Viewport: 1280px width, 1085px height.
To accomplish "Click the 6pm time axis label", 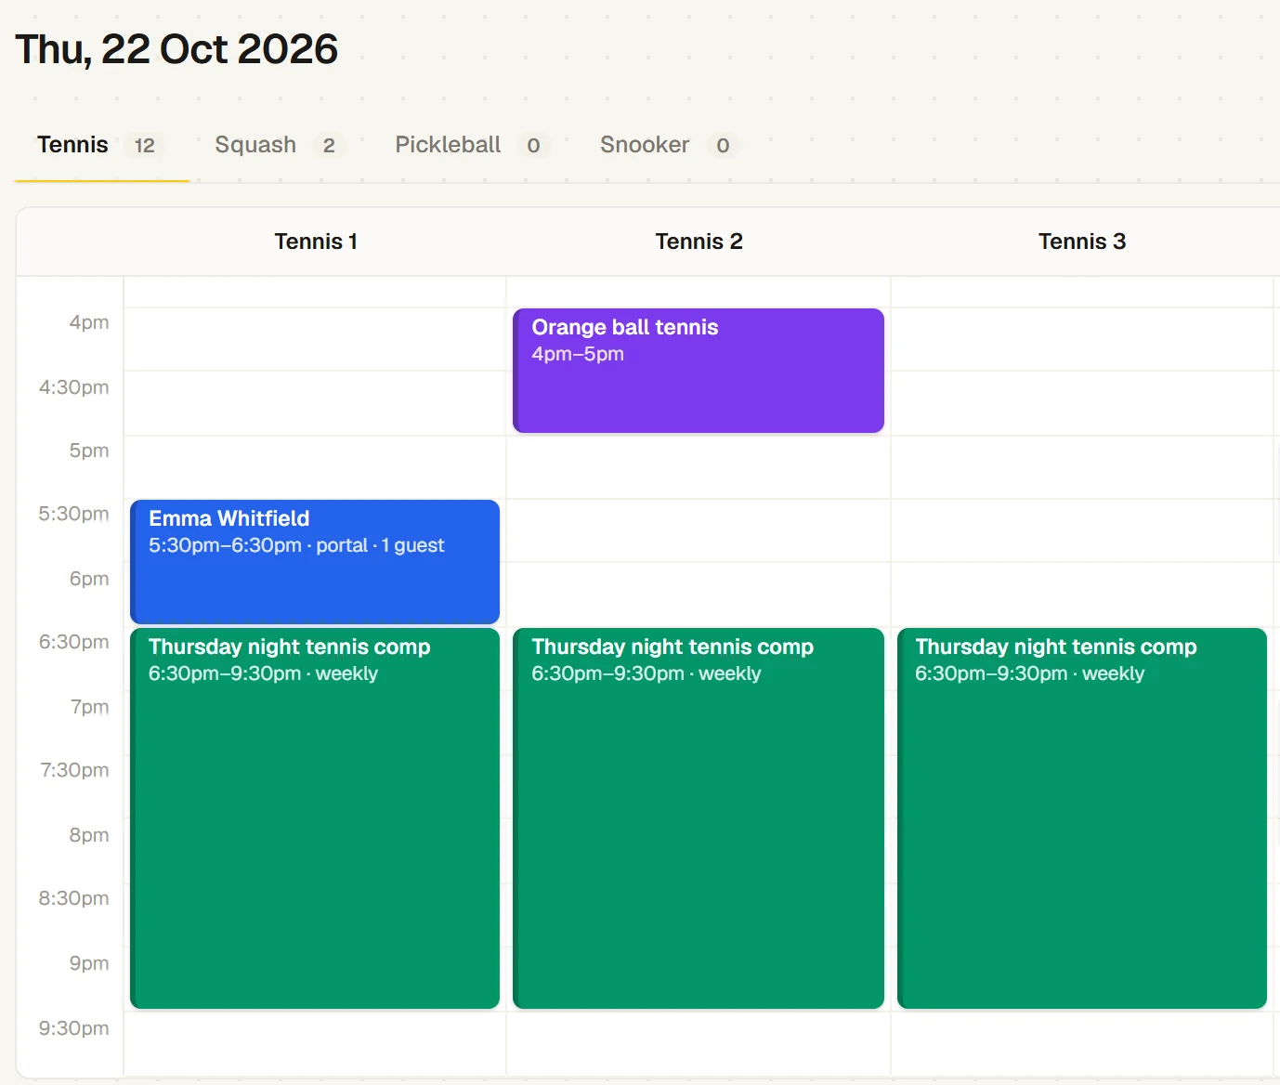I will point(89,579).
